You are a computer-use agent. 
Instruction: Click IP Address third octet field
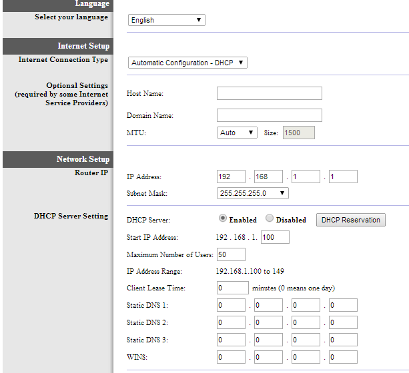(306, 177)
